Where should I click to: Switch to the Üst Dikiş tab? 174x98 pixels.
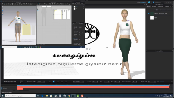167,7
